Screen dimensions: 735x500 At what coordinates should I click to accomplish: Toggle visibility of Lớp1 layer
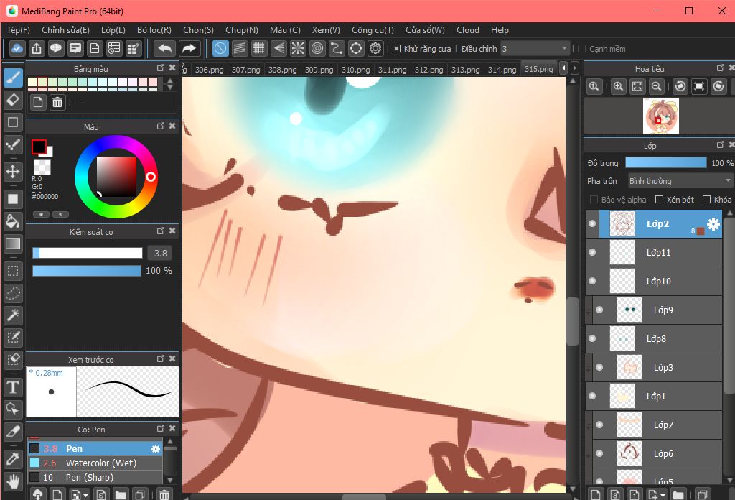tap(592, 396)
